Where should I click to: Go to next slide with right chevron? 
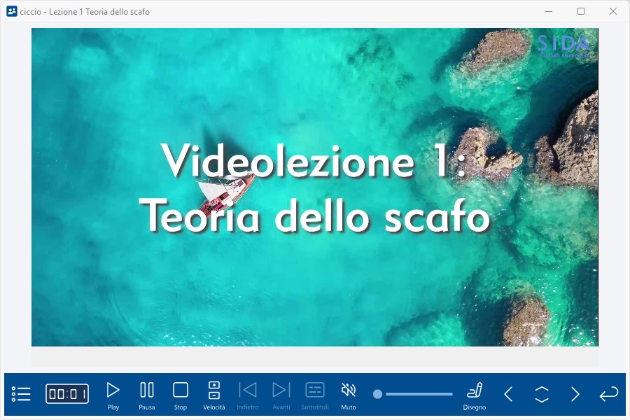point(575,394)
